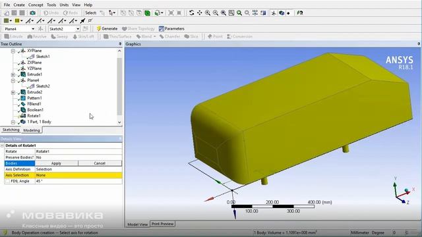This screenshot has height=237, width=422.
Task: Open the Tools menu
Action: click(x=51, y=5)
